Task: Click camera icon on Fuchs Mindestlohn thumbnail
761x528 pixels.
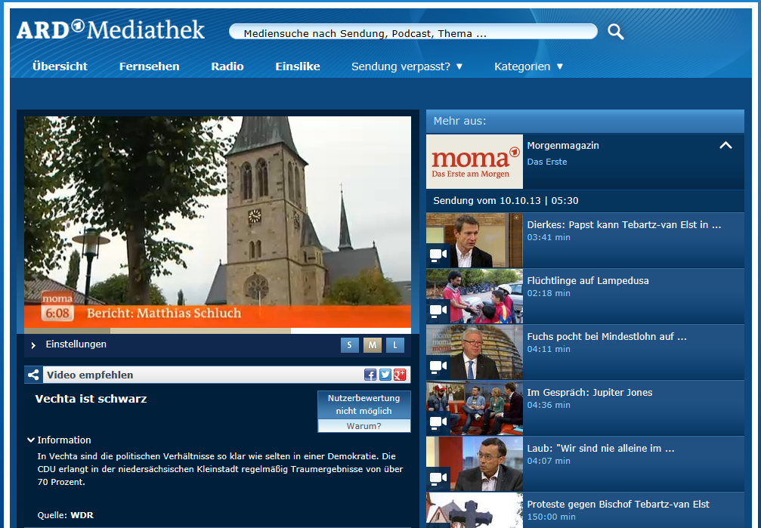Action: click(438, 366)
